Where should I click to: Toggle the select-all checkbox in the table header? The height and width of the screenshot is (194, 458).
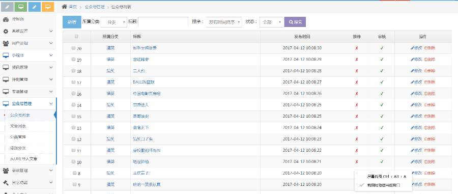coord(76,37)
